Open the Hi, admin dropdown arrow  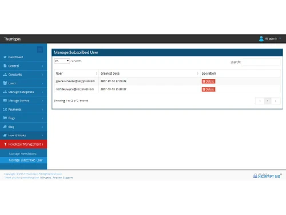tap(280, 38)
